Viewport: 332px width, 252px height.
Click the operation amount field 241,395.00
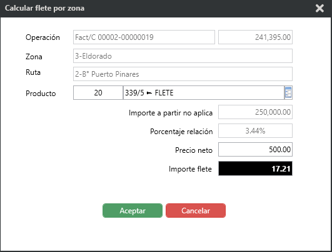click(255, 37)
